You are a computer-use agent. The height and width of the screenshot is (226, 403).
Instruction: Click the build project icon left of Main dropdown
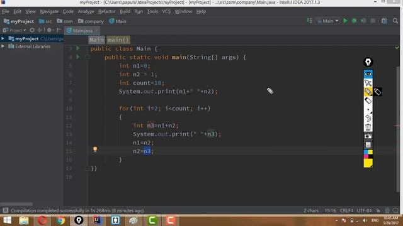click(x=310, y=21)
